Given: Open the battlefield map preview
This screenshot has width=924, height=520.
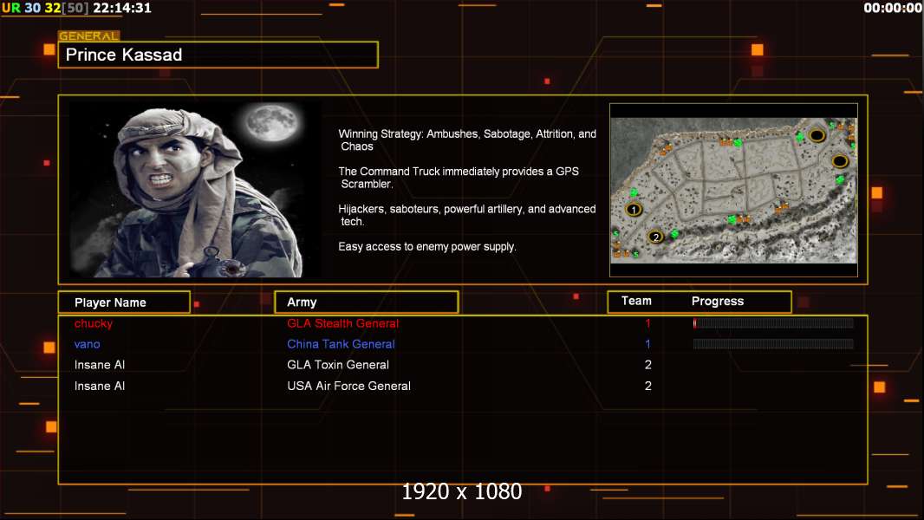Looking at the screenshot, I should pos(733,190).
